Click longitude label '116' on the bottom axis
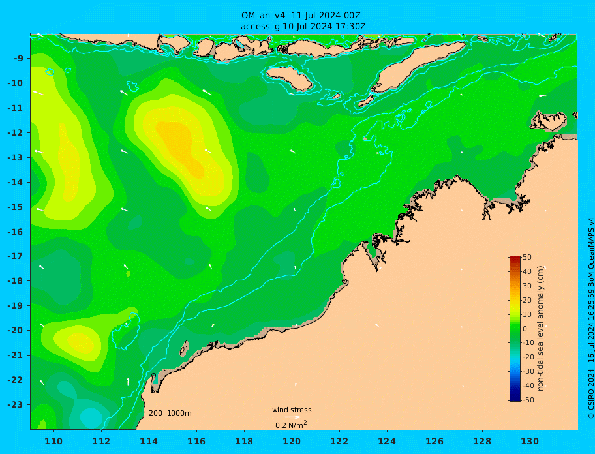 click(x=196, y=441)
